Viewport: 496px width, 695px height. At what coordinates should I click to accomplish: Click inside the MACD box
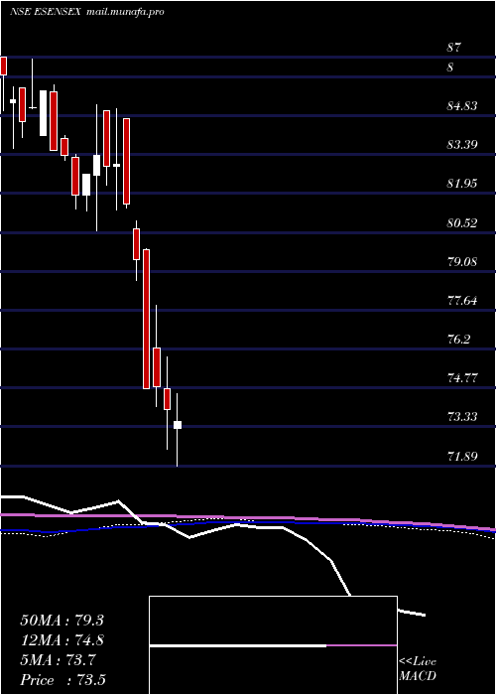(x=273, y=645)
